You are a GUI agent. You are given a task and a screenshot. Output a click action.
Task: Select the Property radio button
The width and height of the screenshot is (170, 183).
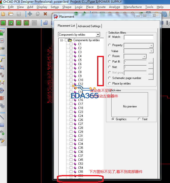click(x=110, y=45)
